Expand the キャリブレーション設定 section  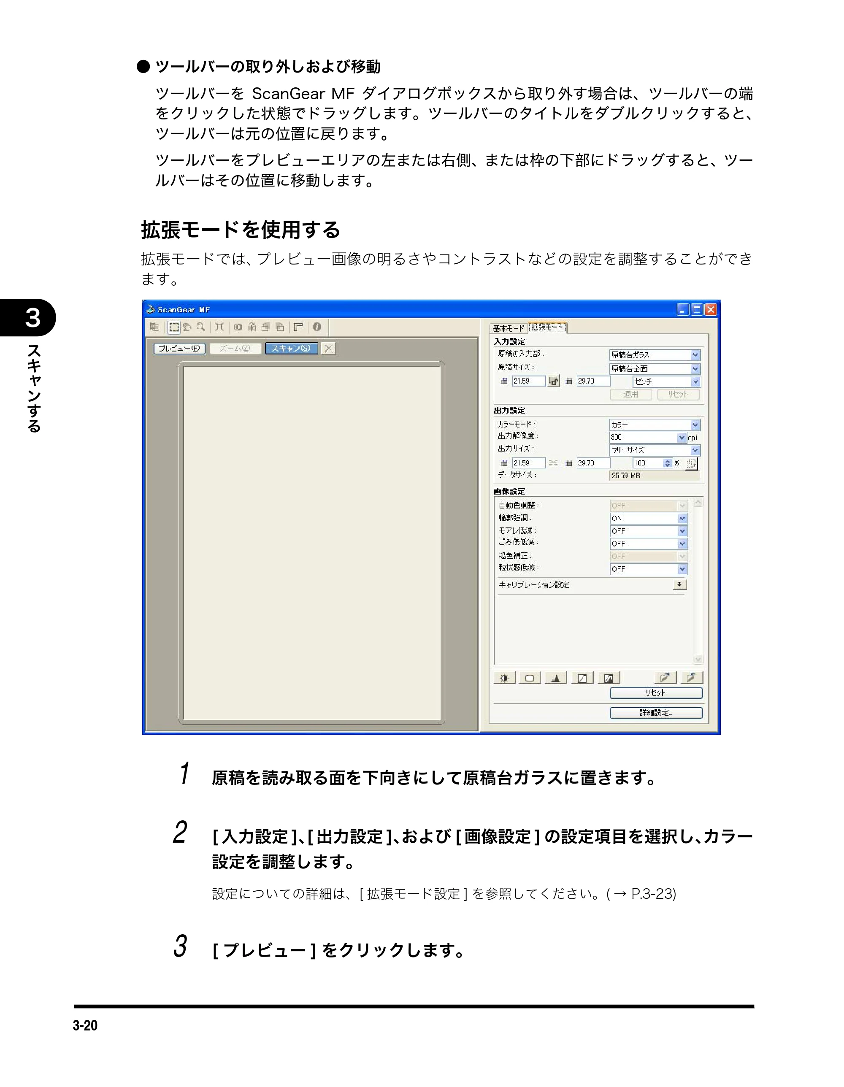point(680,584)
